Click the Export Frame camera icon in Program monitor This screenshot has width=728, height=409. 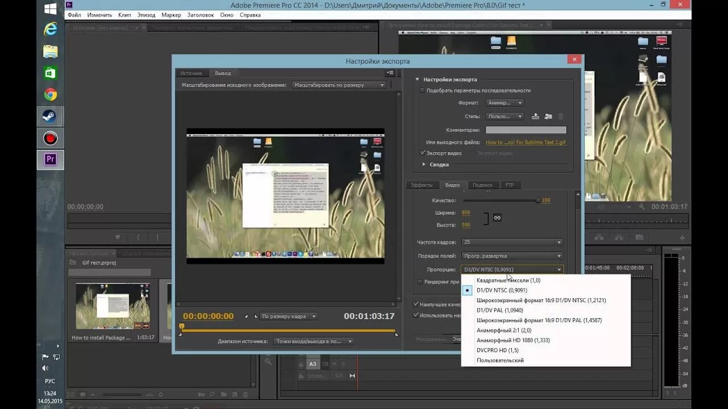click(639, 237)
